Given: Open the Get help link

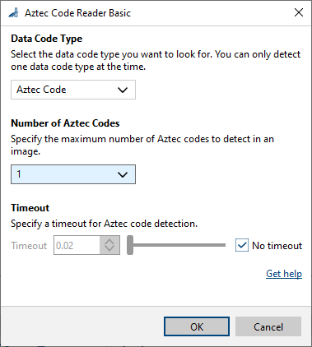Looking at the screenshot, I should [284, 274].
